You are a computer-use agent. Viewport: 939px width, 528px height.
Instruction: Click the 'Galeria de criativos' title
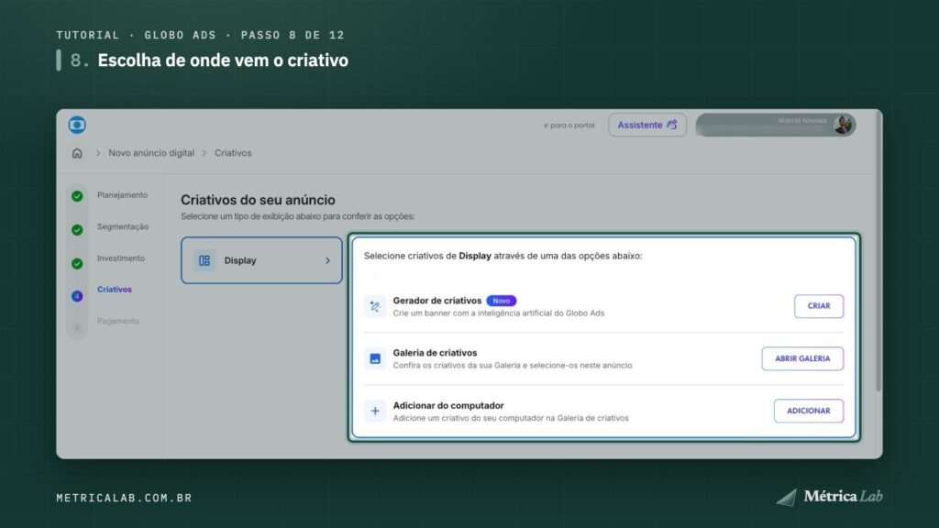[435, 353]
